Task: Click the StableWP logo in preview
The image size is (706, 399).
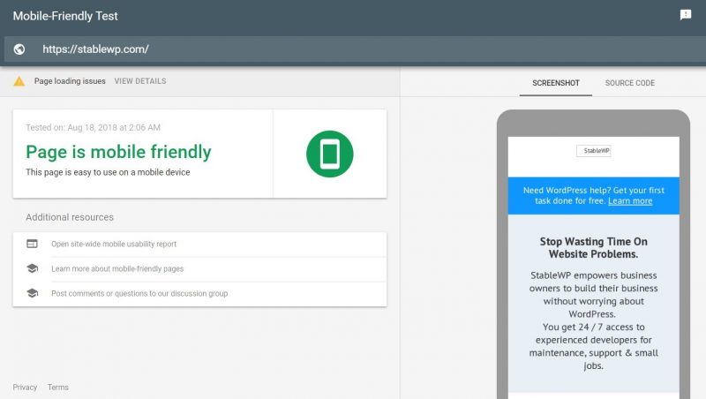Action: tap(593, 151)
